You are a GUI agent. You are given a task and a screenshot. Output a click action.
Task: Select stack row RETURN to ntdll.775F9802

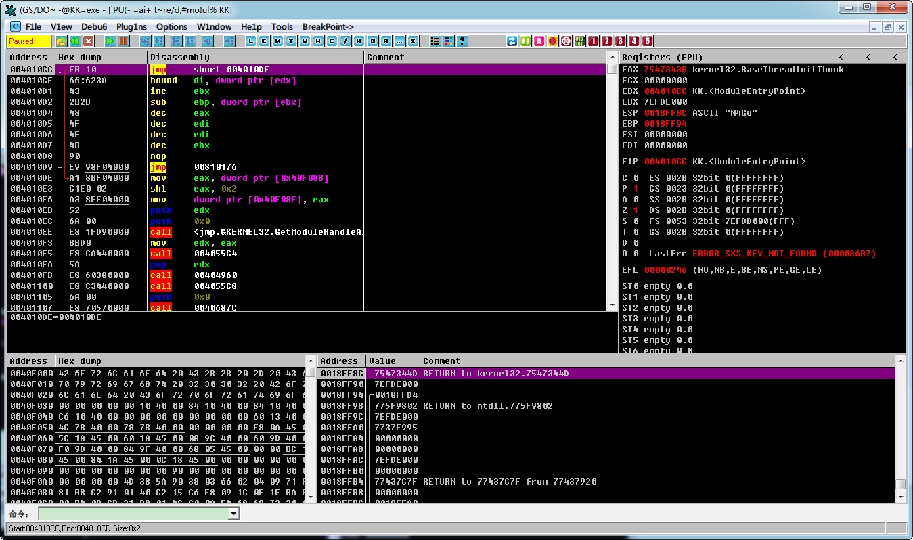[x=606, y=406]
